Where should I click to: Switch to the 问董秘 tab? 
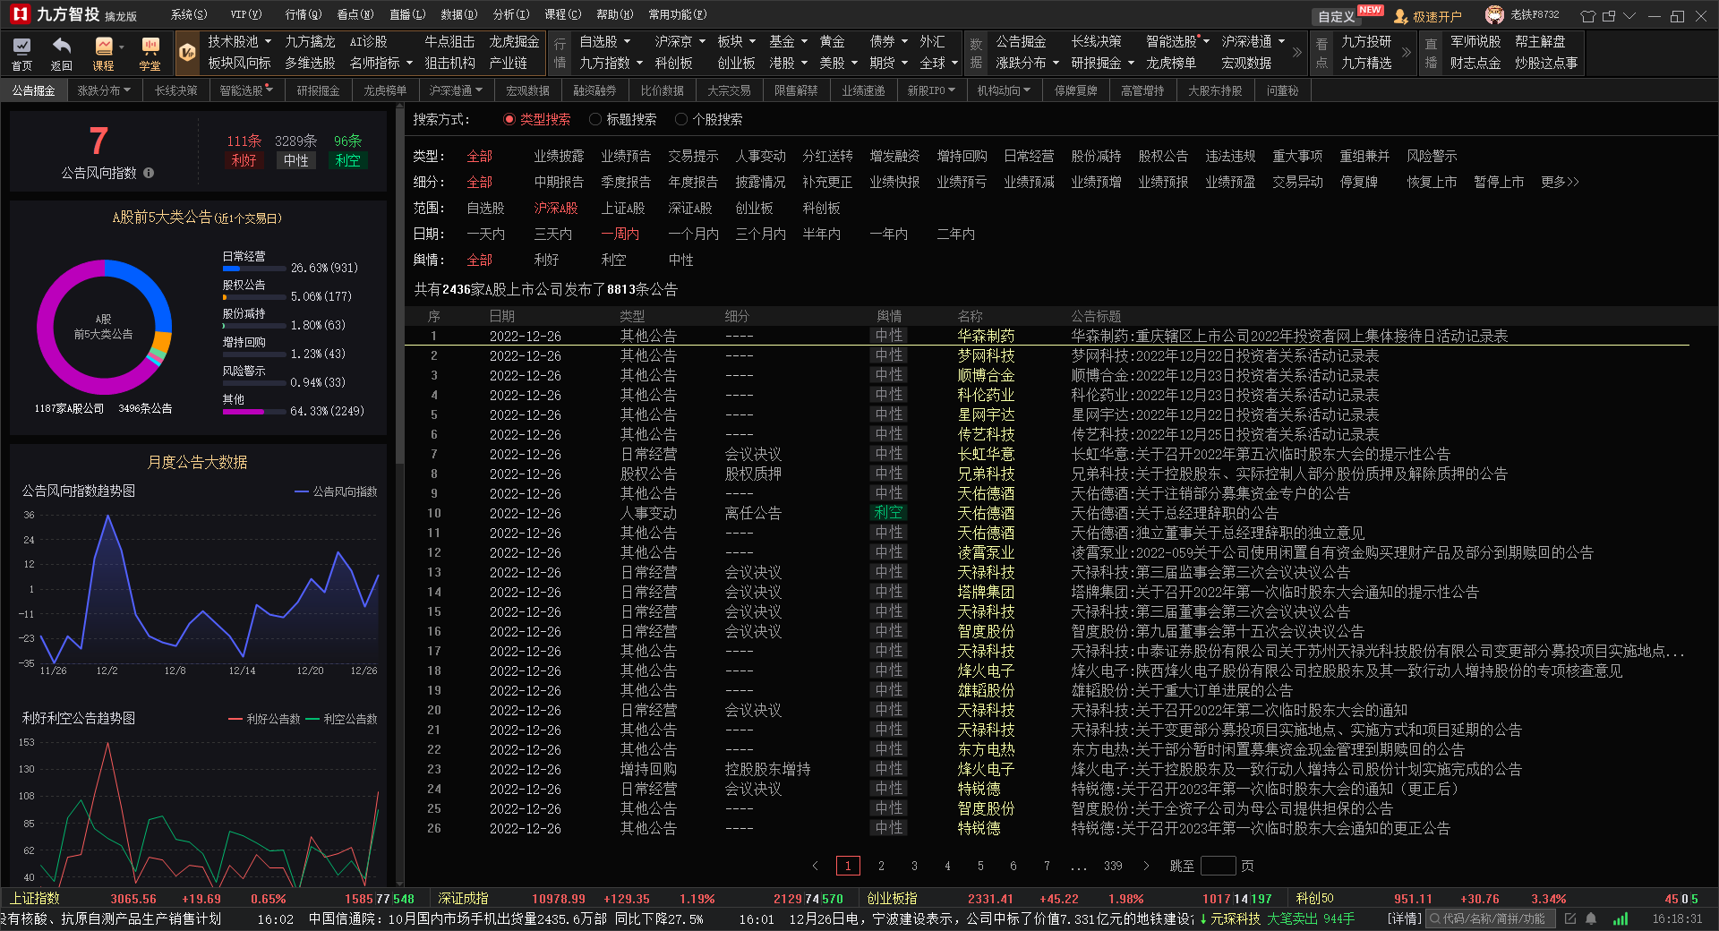tap(1282, 90)
